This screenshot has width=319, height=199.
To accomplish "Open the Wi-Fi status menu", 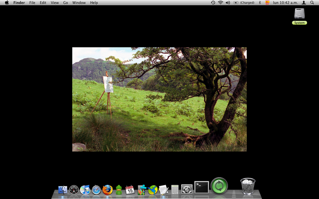I will pyautogui.click(x=221, y=3).
